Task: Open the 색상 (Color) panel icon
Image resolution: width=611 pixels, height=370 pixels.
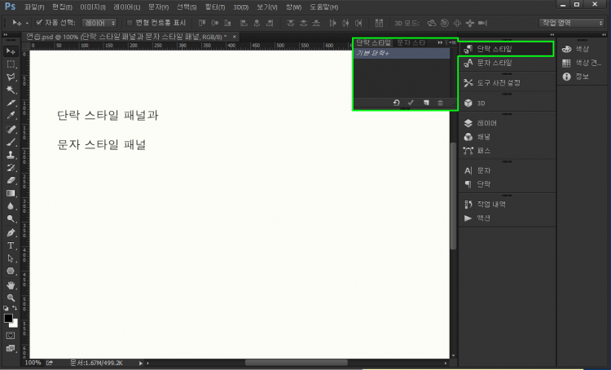Action: [576, 49]
